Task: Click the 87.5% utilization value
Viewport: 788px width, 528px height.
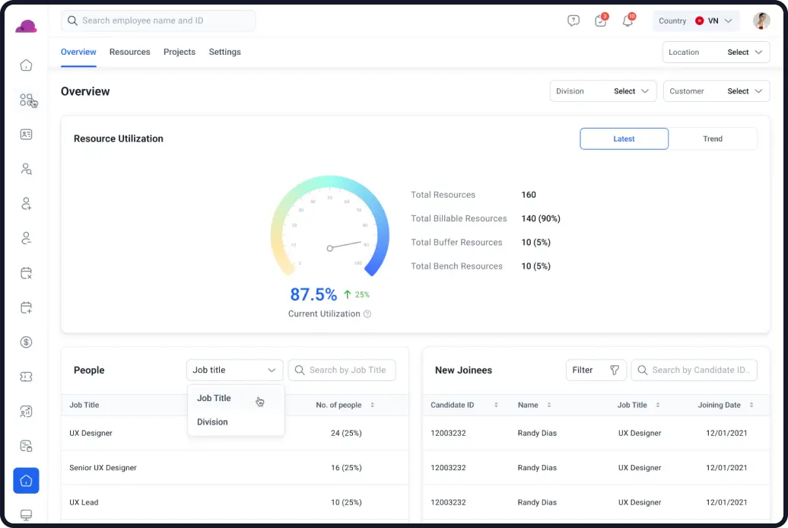Action: click(313, 294)
